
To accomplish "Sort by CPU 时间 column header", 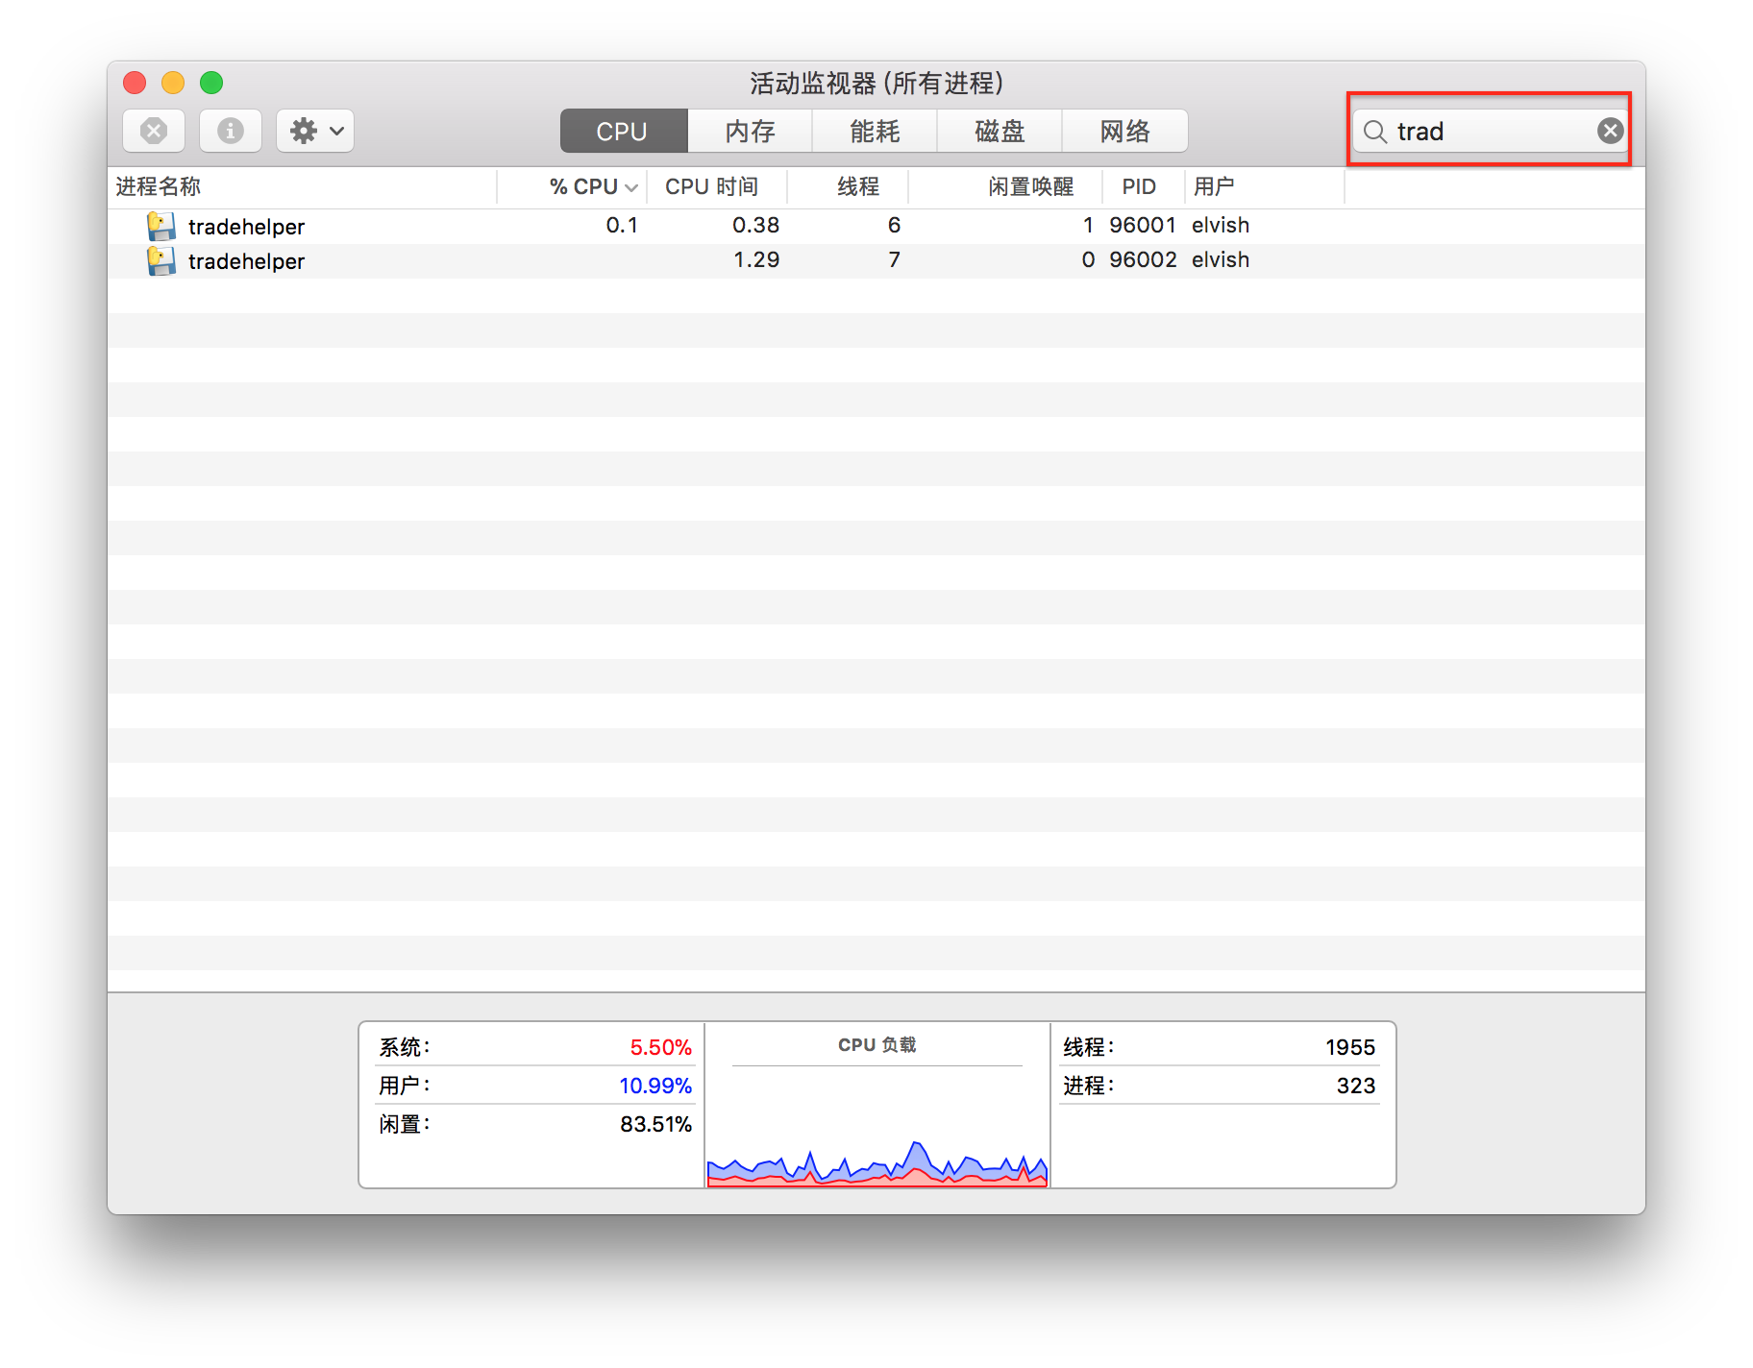I will point(717,186).
